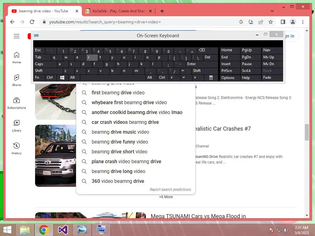
Task: Select suggestion 'car crash videos beamng drive'
Action: [136, 122]
